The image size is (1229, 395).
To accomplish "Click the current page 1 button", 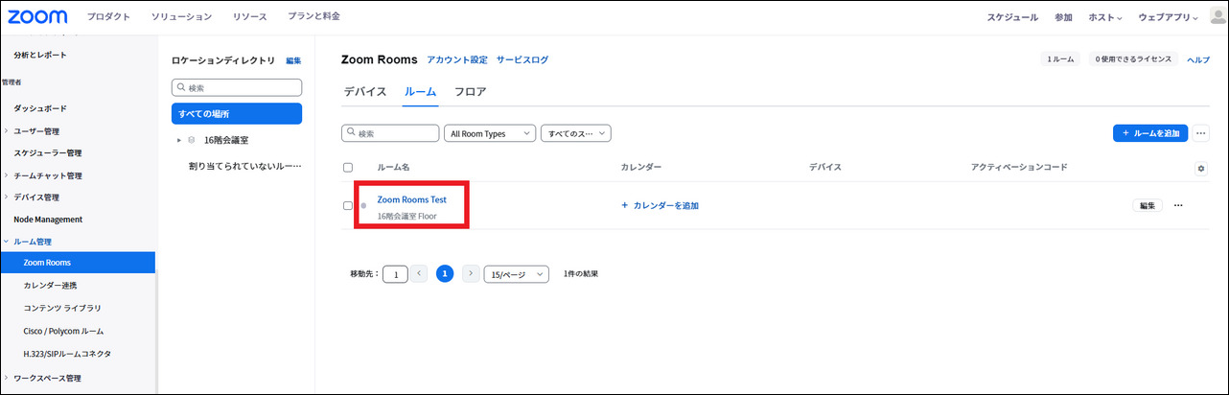I will click(x=445, y=273).
